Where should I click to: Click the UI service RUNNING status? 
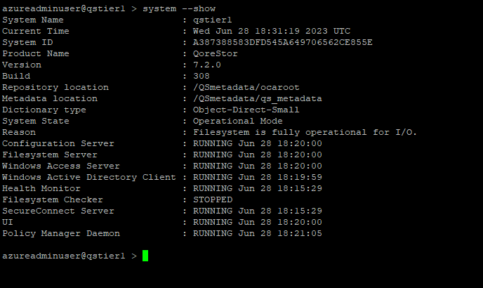[258, 222]
